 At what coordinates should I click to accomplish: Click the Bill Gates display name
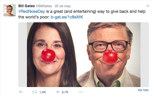tap(27, 6)
